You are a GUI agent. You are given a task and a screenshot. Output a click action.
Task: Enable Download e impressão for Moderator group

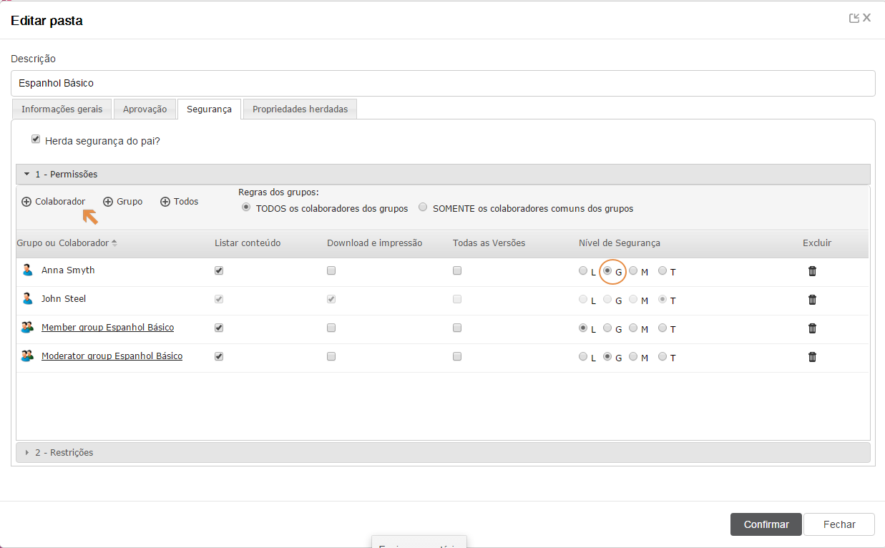point(331,356)
